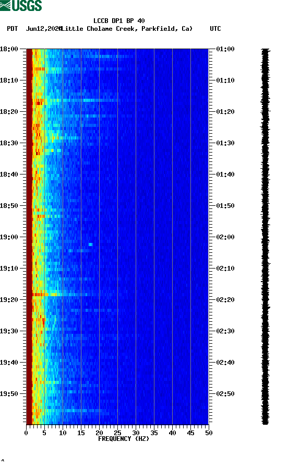
Task: Click the '02:20' UTC time label
Action: pos(225,300)
